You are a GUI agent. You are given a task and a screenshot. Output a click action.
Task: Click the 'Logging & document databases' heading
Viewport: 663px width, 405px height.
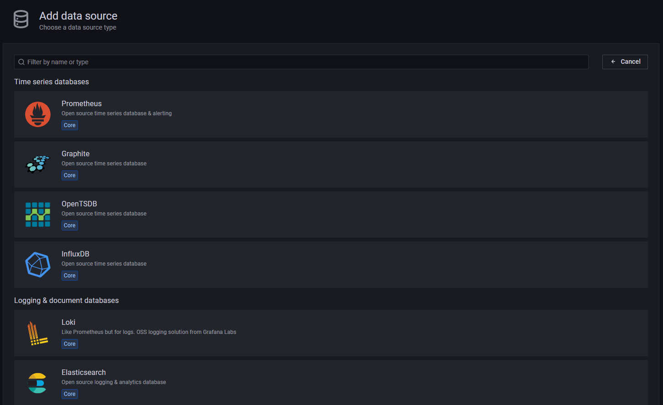(x=67, y=300)
